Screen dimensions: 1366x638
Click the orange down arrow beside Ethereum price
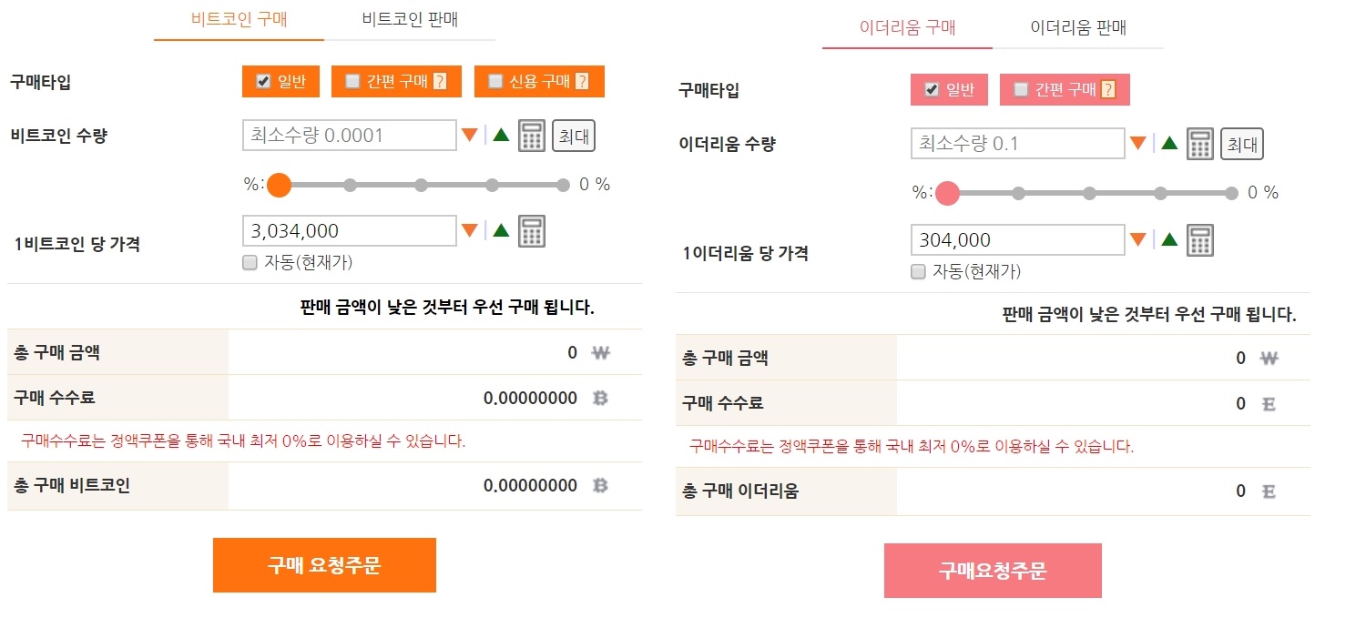[x=1139, y=238]
